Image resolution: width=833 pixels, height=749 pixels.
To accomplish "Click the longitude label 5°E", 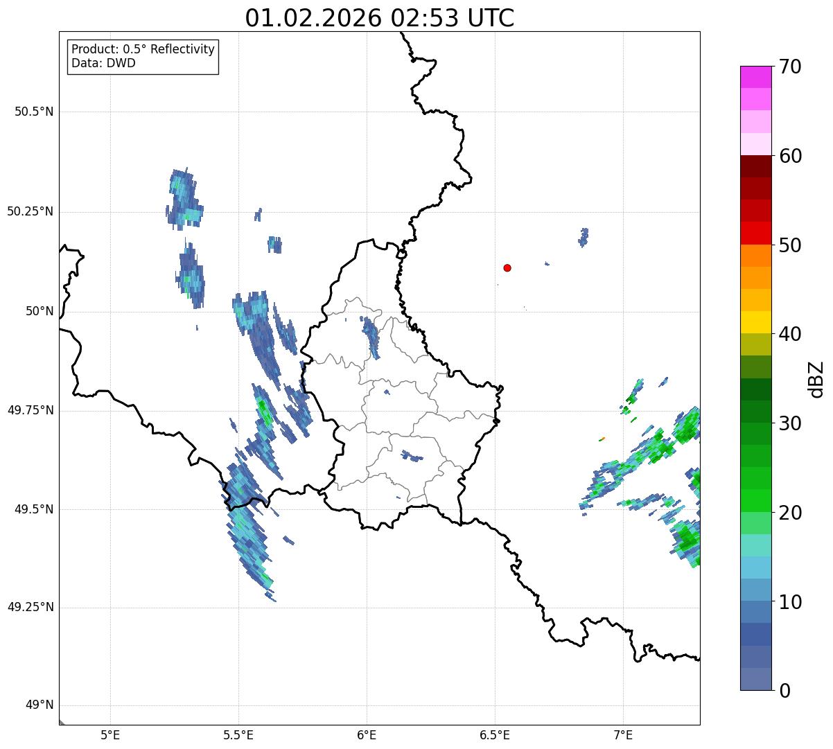I will point(110,735).
